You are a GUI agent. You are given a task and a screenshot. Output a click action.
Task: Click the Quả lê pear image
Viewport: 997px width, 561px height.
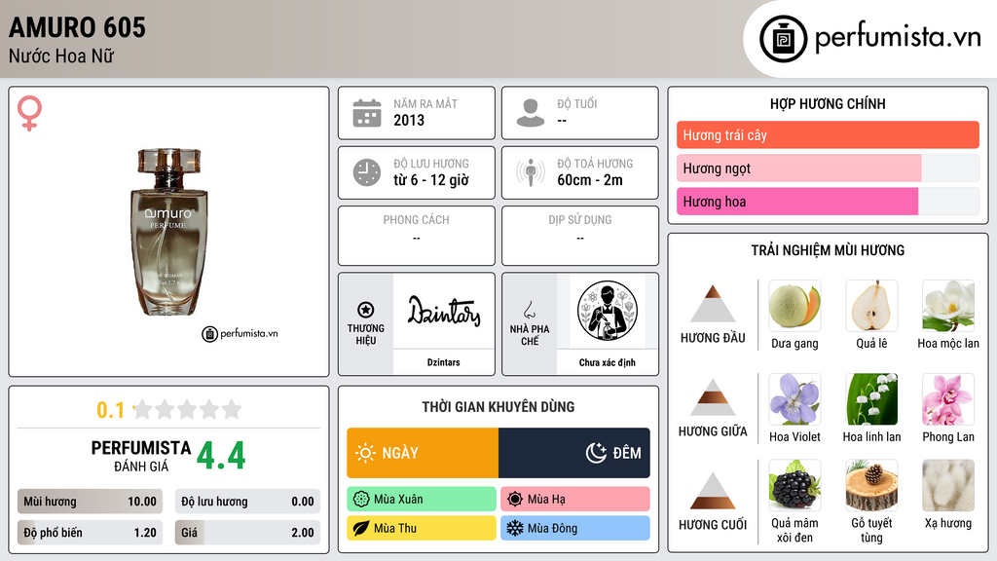(x=871, y=306)
